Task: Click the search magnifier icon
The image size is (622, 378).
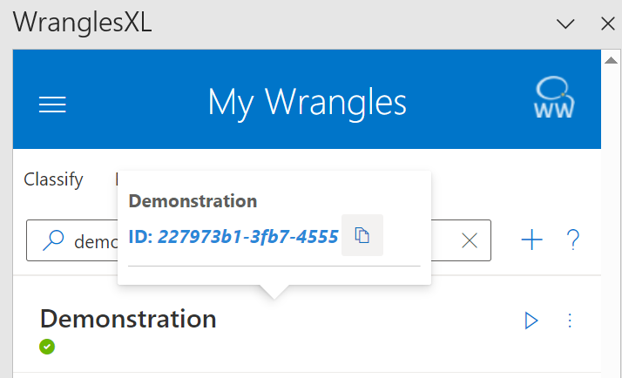Action: 53,241
